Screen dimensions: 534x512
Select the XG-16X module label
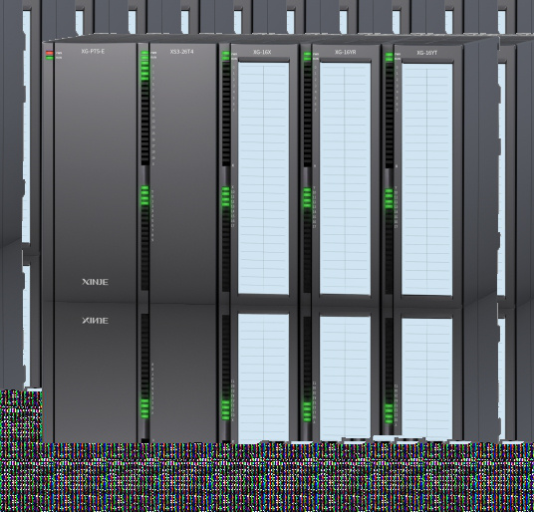(262, 53)
